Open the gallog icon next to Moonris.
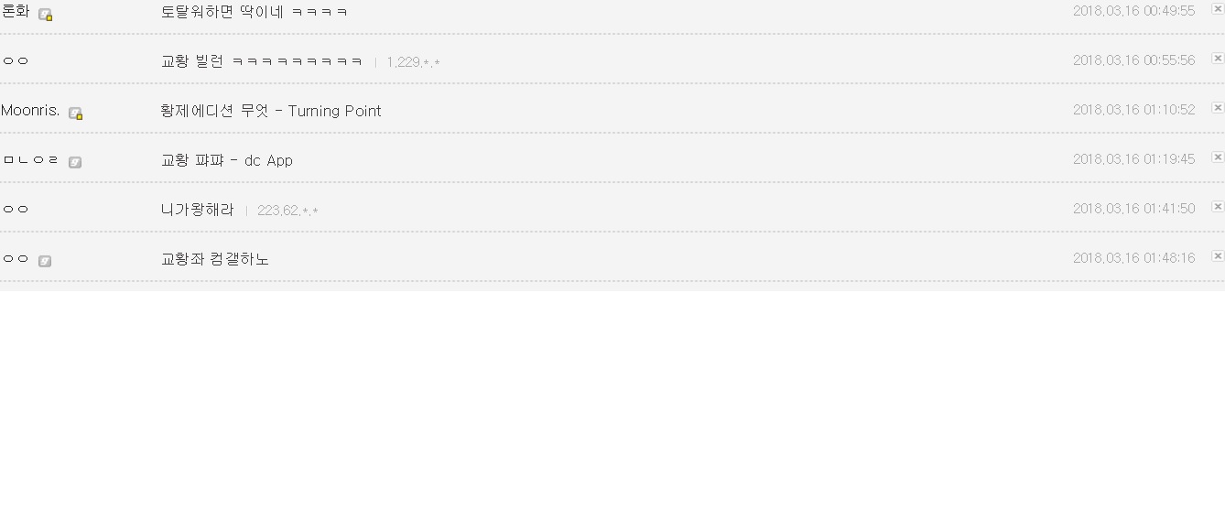The height and width of the screenshot is (509, 1225). point(75,114)
